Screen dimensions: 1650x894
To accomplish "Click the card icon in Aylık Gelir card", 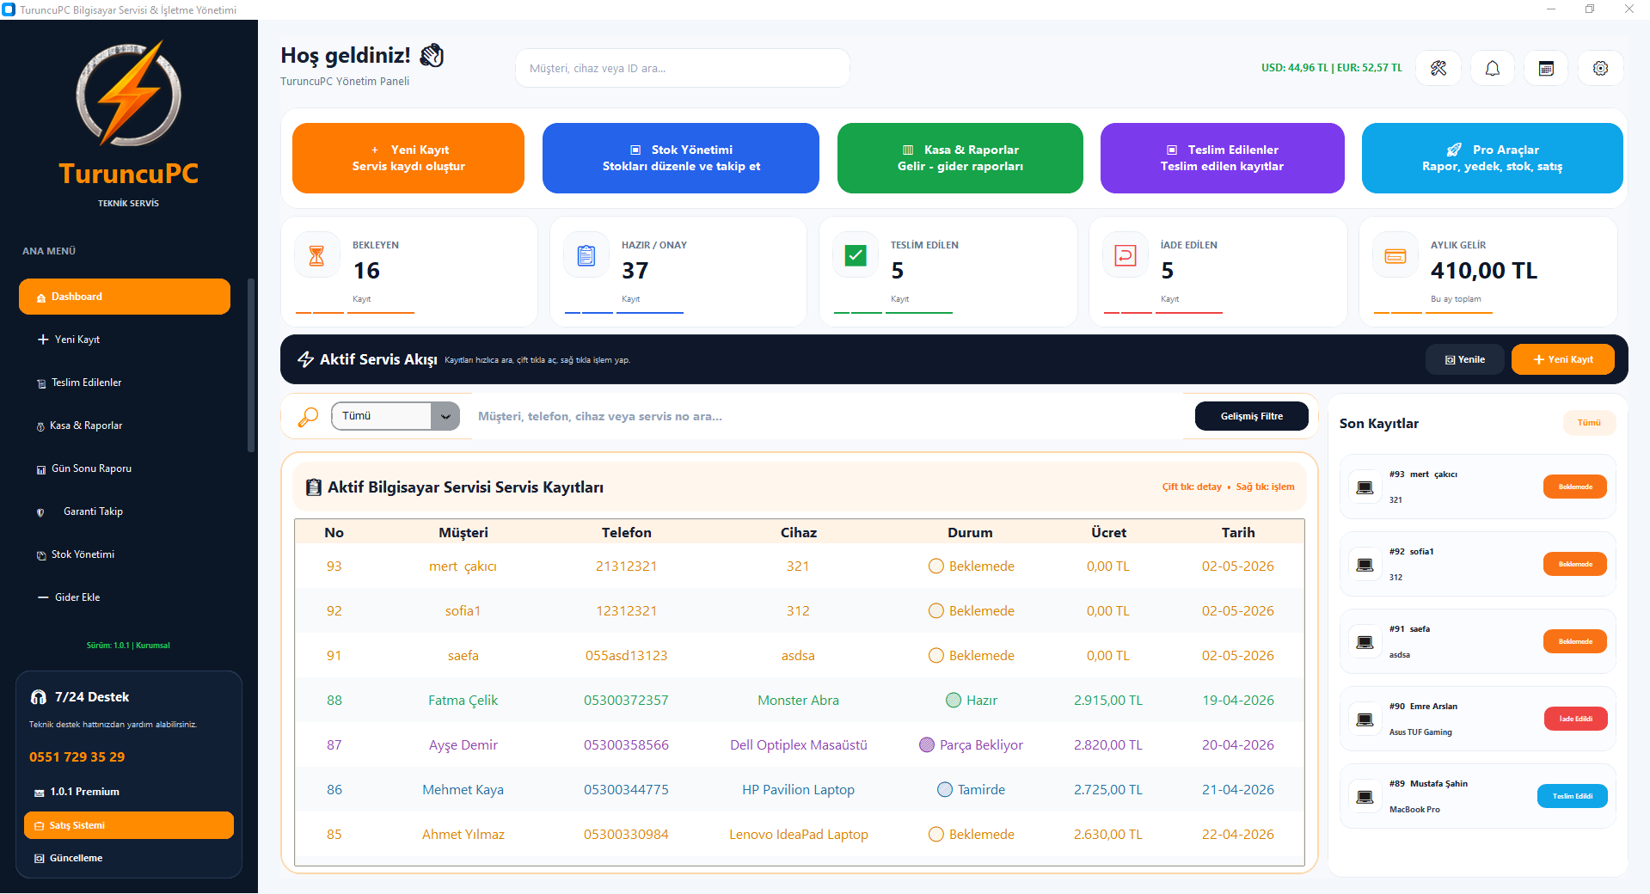I will coord(1395,255).
